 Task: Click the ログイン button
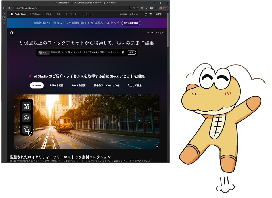(x=159, y=14)
